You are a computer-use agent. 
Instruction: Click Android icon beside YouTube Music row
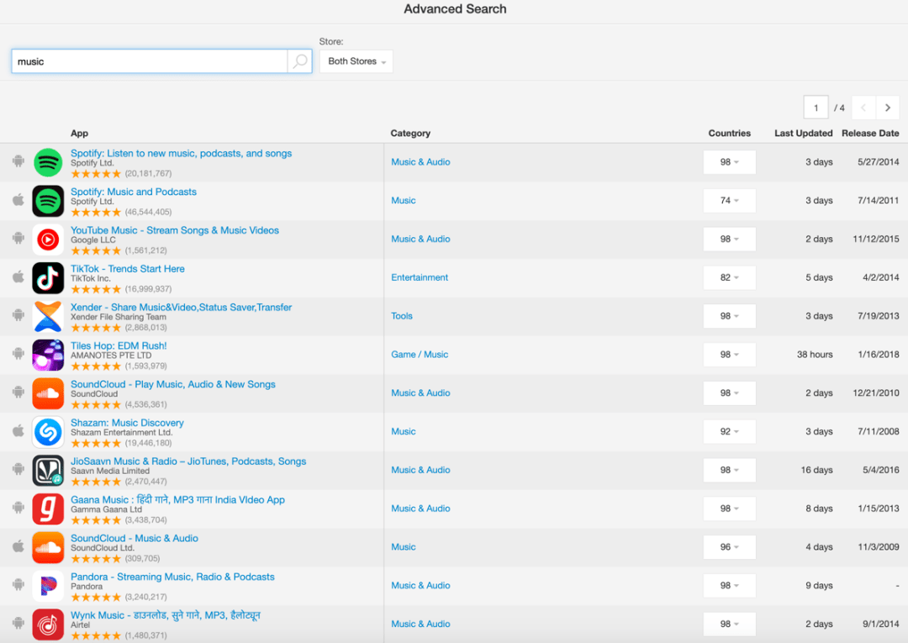click(x=18, y=238)
